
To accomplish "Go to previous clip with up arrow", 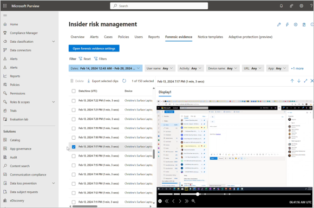I will tap(292, 81).
